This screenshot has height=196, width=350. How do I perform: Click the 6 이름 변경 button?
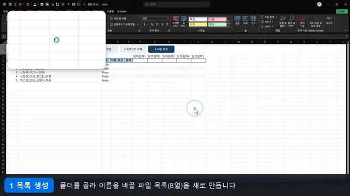(x=161, y=49)
